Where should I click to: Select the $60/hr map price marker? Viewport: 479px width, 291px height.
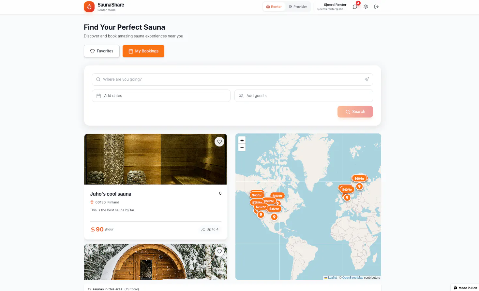(x=359, y=178)
